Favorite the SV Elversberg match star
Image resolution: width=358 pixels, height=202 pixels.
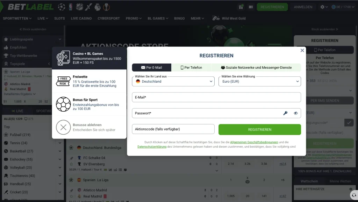pos(71,164)
